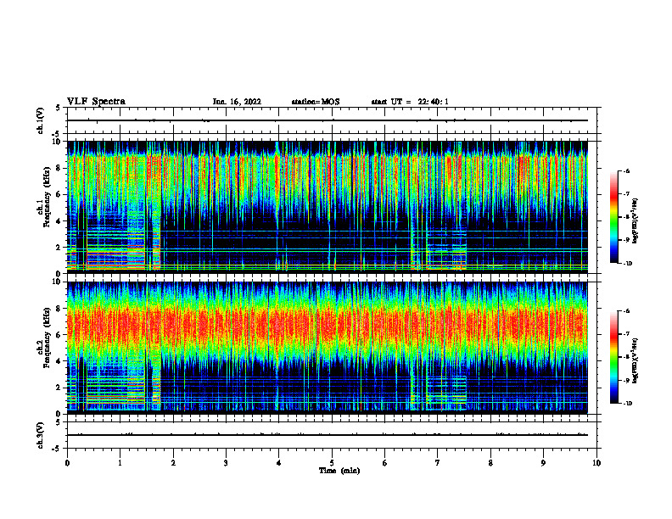Click the "-7" label on ch.2 color bar
672x519 pixels.
[x=626, y=334]
